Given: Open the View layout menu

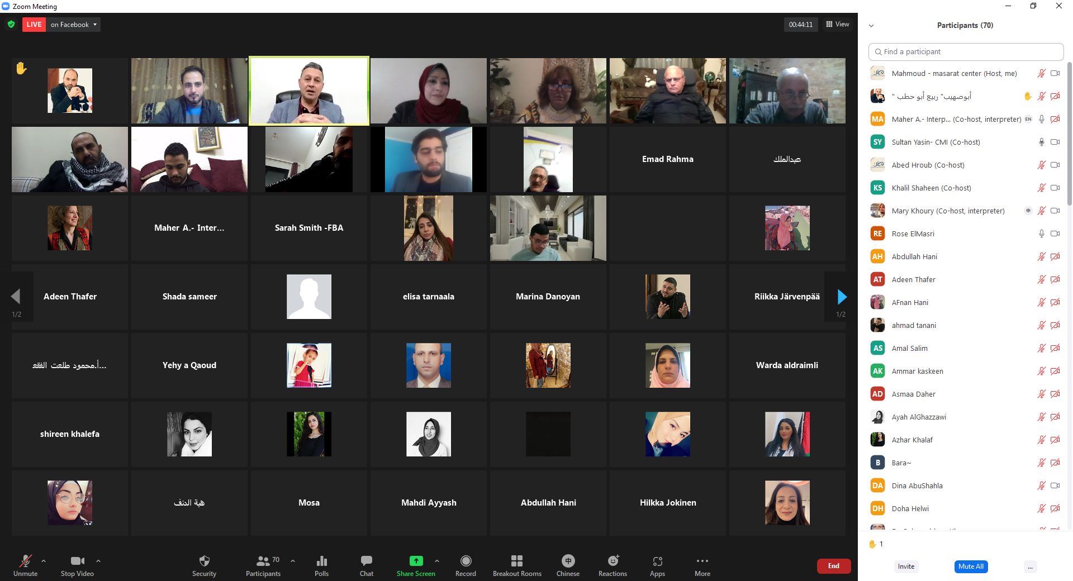Looking at the screenshot, I should [837, 25].
